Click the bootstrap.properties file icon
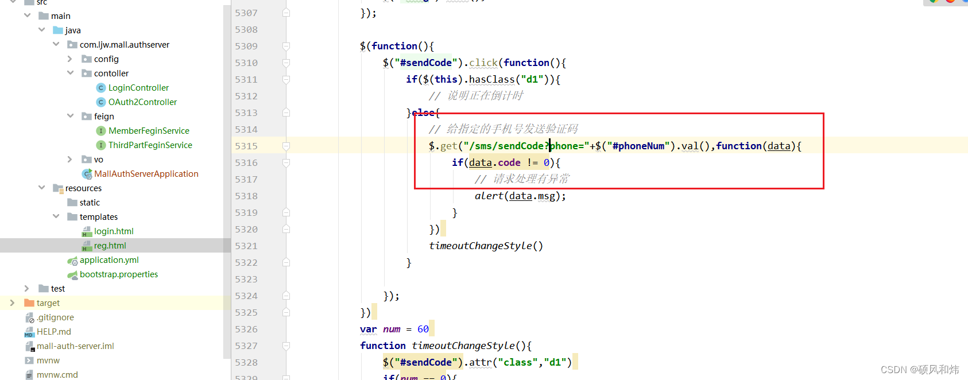The image size is (968, 380). [x=72, y=274]
